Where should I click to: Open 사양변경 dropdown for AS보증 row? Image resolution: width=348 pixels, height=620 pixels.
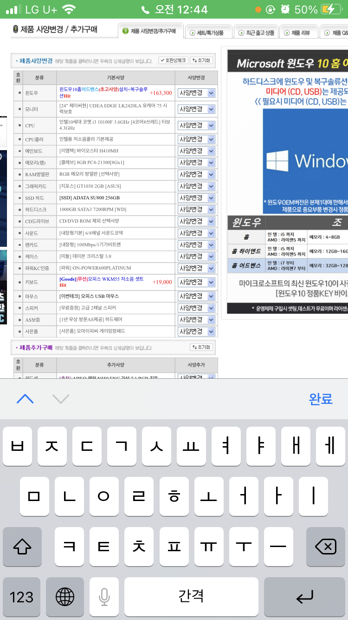[x=196, y=319]
